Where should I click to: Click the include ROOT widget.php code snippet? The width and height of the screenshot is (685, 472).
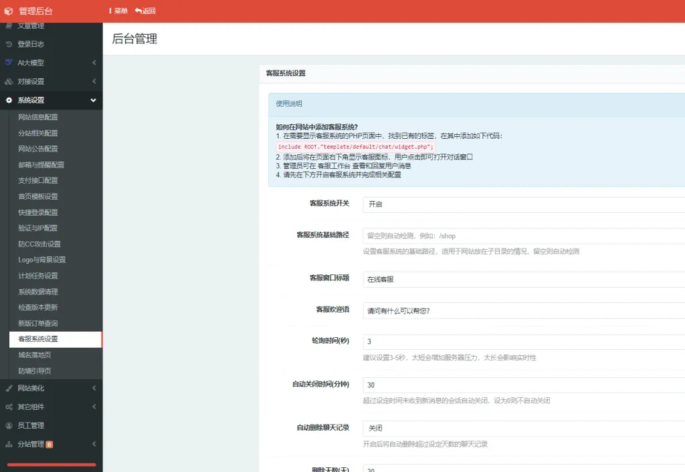point(356,147)
